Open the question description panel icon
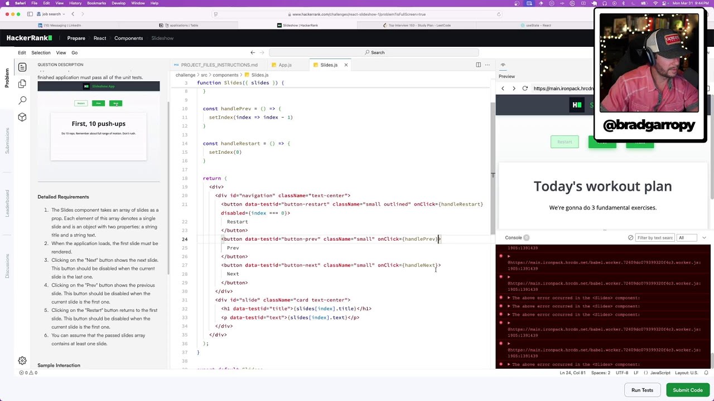This screenshot has width=714, height=401. (22, 67)
